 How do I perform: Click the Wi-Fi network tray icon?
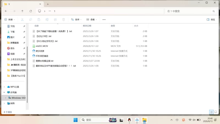coord(190,120)
